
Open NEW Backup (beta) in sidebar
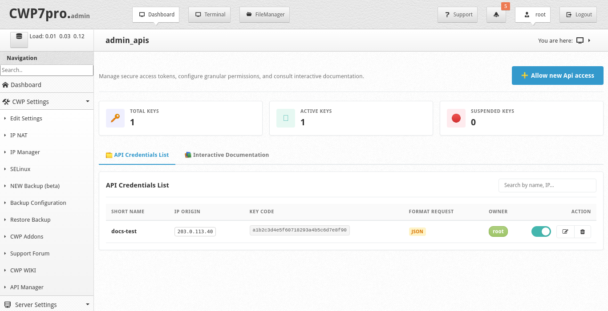click(47, 186)
